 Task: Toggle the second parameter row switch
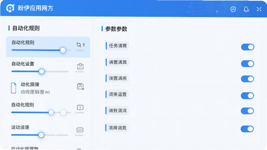(x=247, y=64)
